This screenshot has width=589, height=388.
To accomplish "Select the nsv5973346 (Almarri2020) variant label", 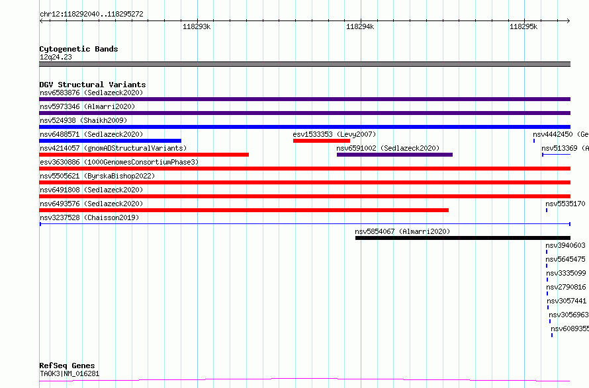I will (x=87, y=106).
